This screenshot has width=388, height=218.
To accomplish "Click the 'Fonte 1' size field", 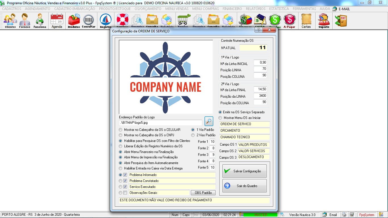I will [212, 142].
